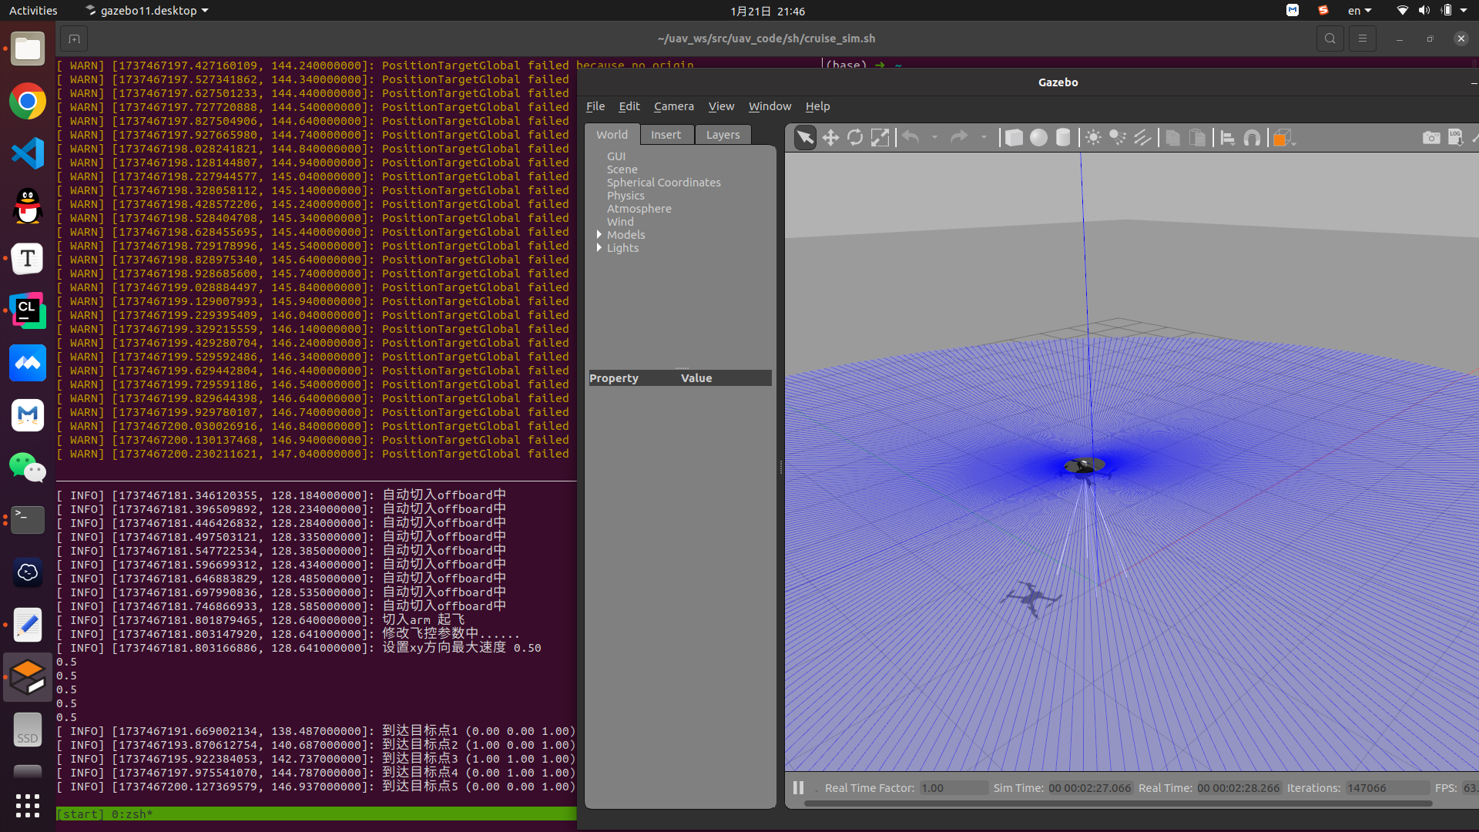This screenshot has width=1479, height=832.
Task: Select the translate mode tool
Action: 830,137
